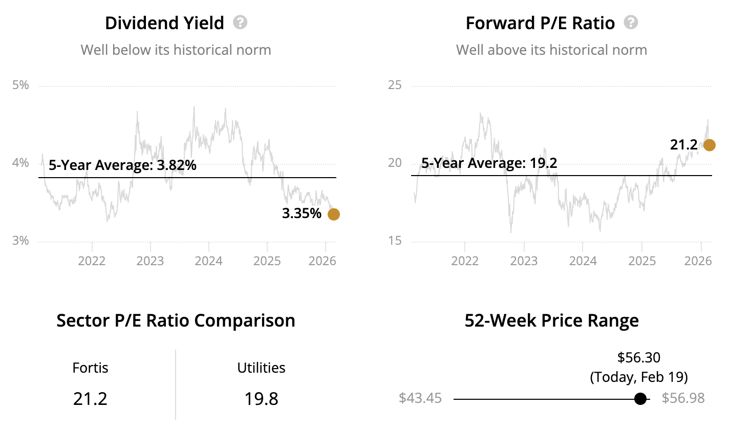Viewport: 730px width, 430px height.
Task: Click the Sector P/E Ratio Comparison heading
Action: [176, 320]
